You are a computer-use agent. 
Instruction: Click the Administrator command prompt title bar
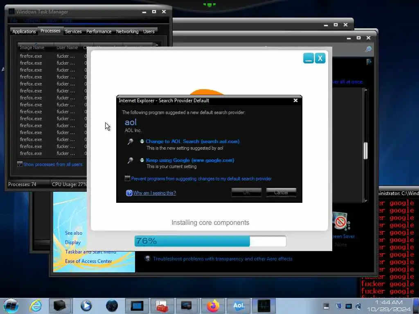[399, 193]
